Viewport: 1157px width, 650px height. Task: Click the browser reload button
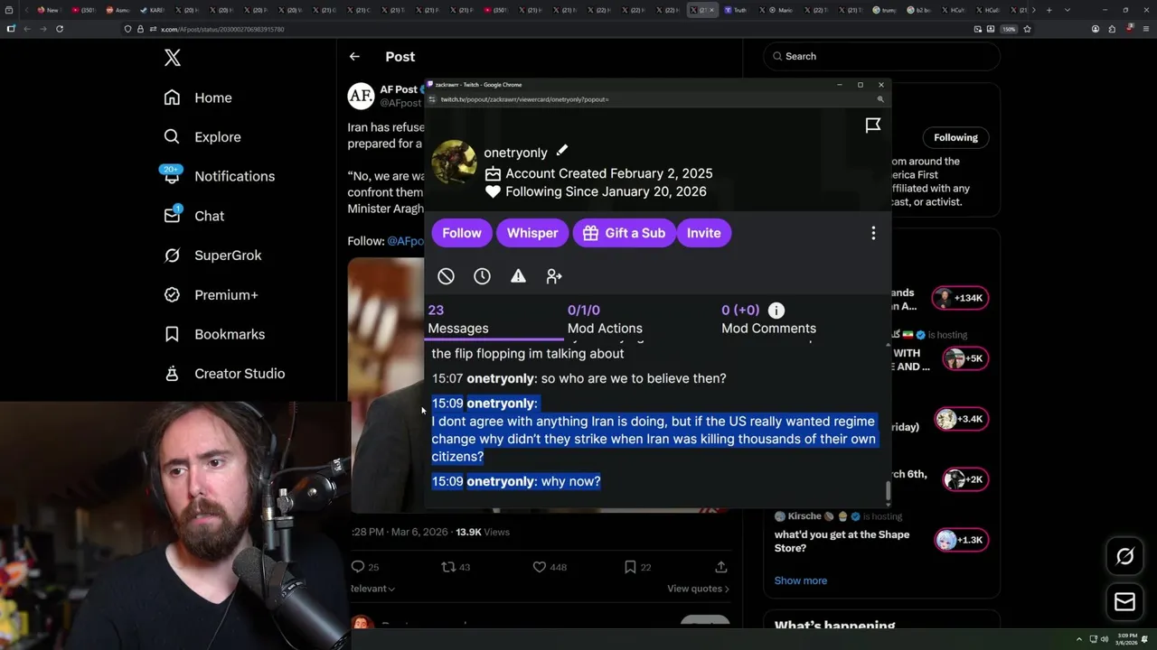(x=60, y=29)
